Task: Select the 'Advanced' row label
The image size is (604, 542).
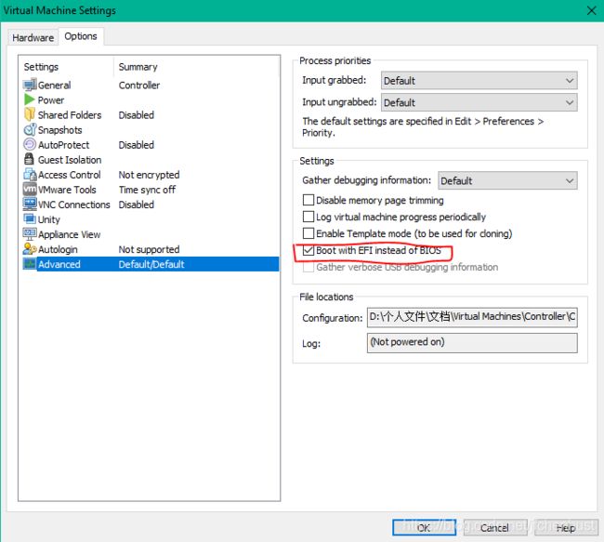Action: click(x=59, y=264)
